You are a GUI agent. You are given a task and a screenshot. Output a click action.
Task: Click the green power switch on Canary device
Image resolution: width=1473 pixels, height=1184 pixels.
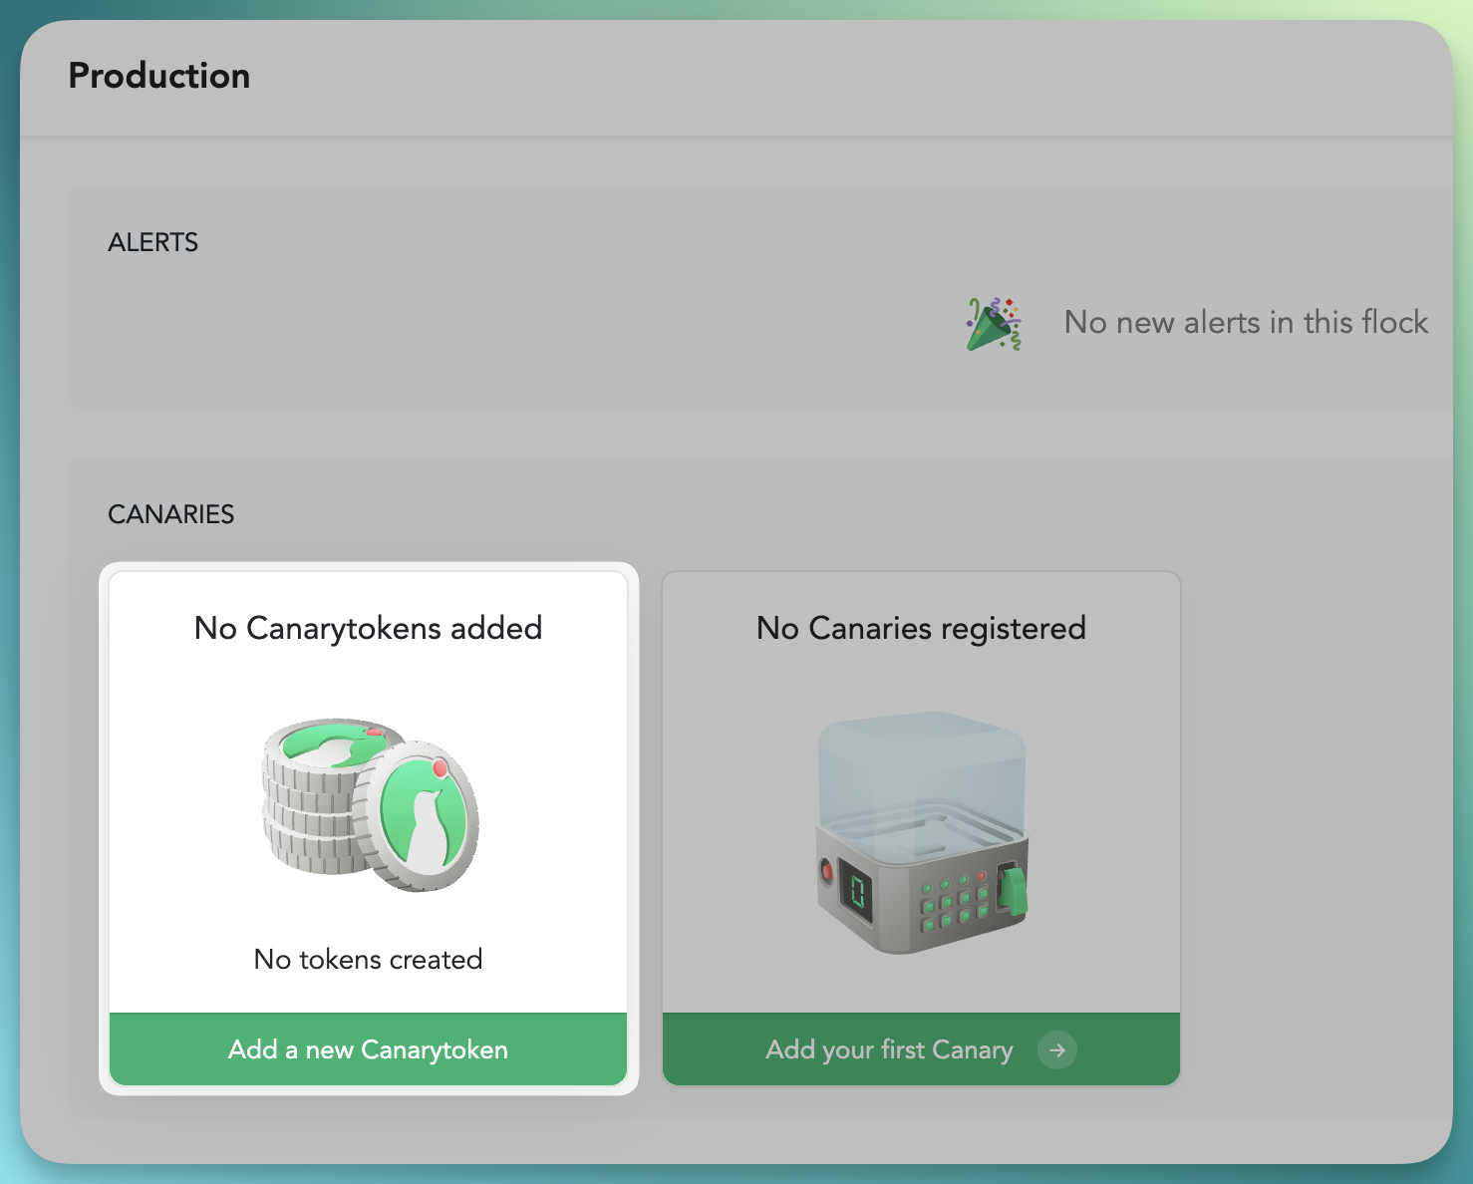(x=1014, y=890)
